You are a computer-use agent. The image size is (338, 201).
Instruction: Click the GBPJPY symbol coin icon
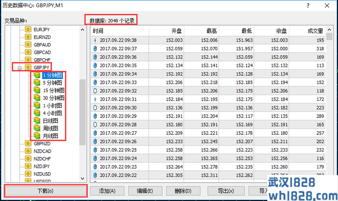[x=28, y=67]
